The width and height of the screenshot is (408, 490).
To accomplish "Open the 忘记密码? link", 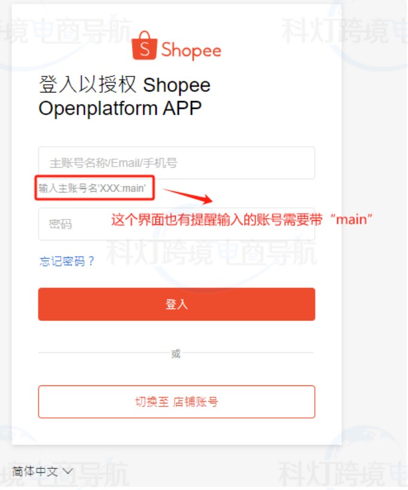I will (67, 261).
